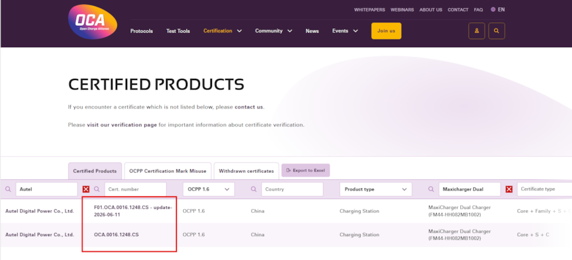Go to the News page

tap(312, 31)
